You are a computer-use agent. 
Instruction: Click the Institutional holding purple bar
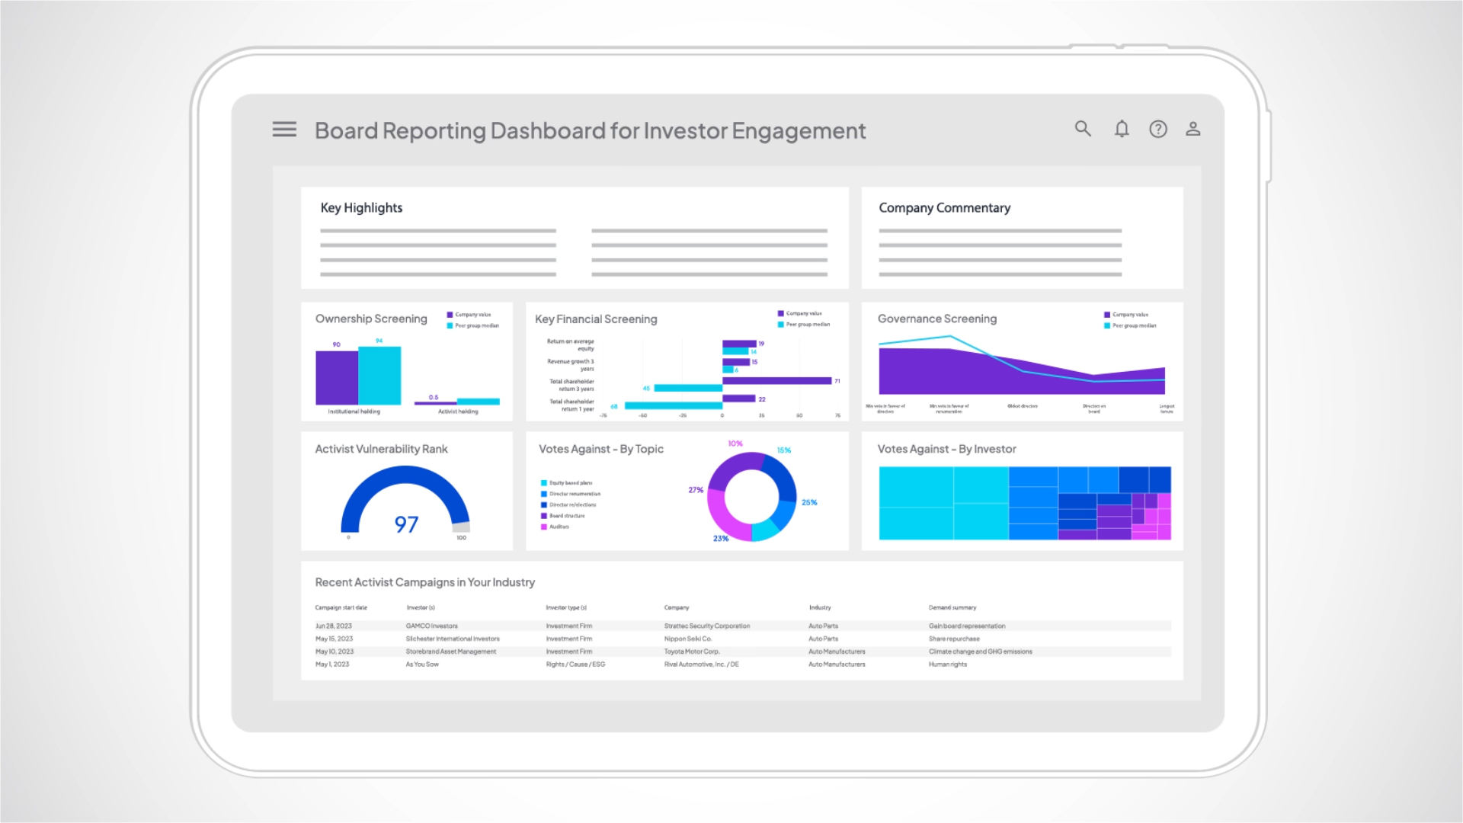(x=337, y=378)
